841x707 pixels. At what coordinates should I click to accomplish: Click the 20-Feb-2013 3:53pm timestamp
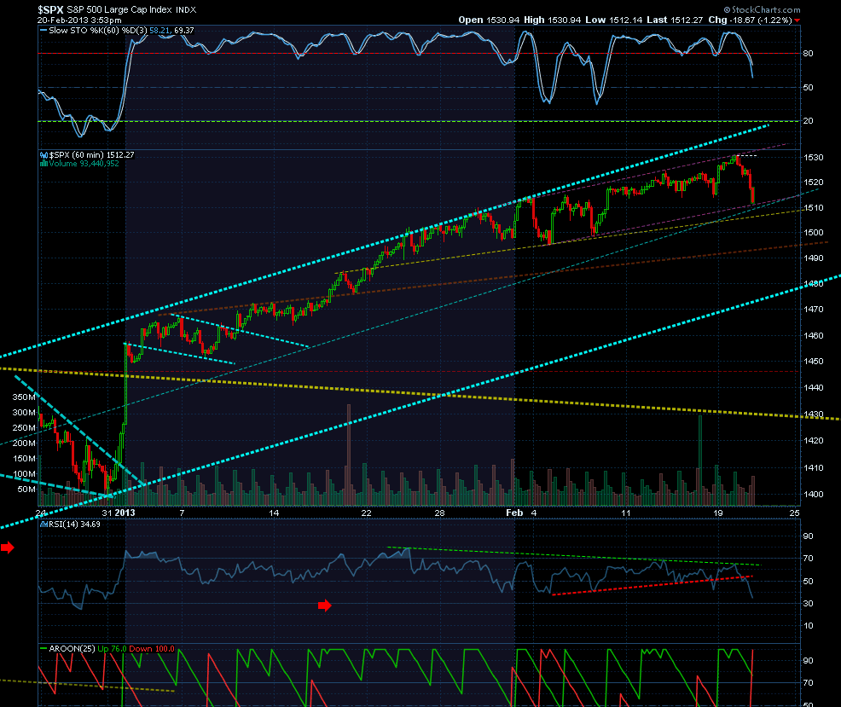click(79, 20)
